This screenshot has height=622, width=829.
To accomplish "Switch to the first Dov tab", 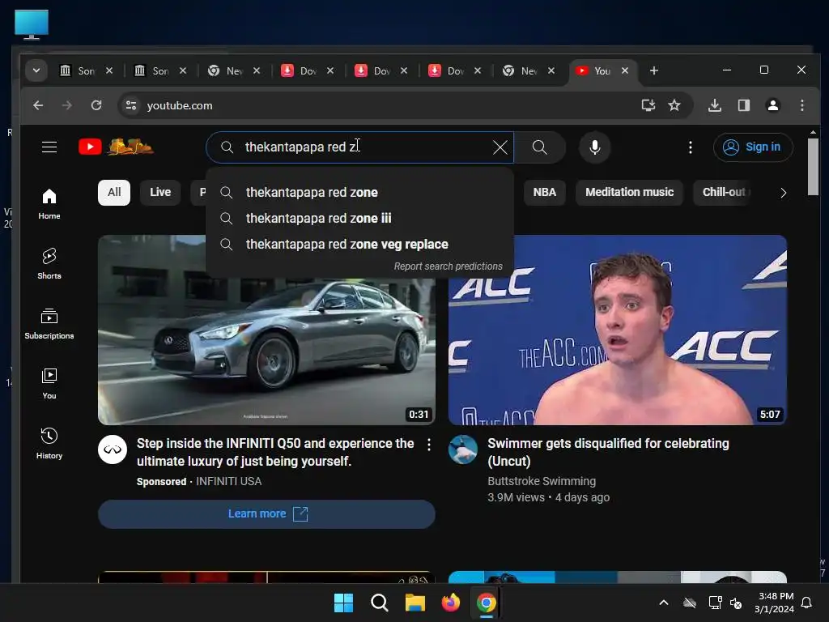I will [x=308, y=70].
